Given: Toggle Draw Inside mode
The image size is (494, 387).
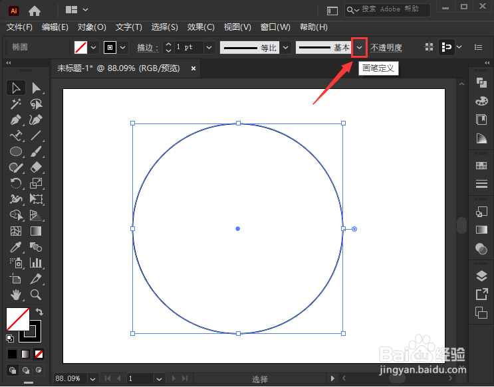Looking at the screenshot, I should (39, 370).
